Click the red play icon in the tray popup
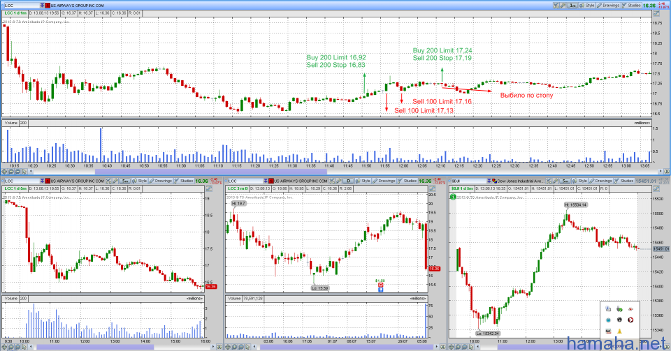The height and width of the screenshot is (351, 671). pyautogui.click(x=630, y=319)
